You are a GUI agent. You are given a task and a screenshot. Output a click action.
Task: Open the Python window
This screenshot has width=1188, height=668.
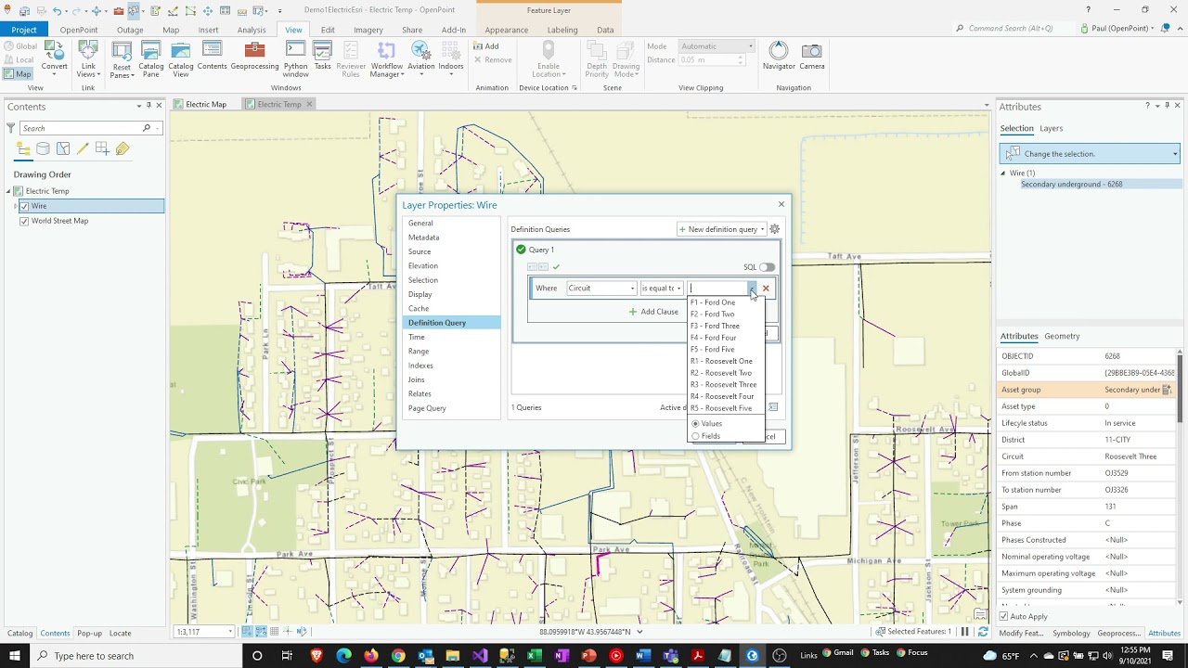point(295,59)
